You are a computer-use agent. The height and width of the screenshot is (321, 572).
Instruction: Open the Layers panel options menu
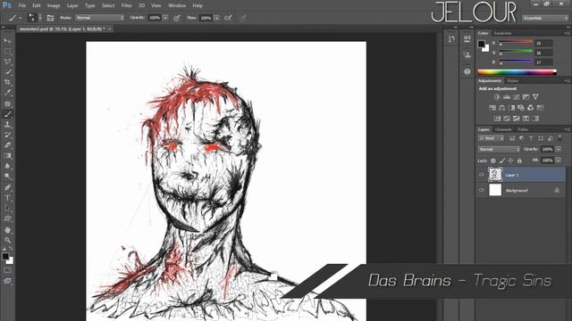(567, 129)
